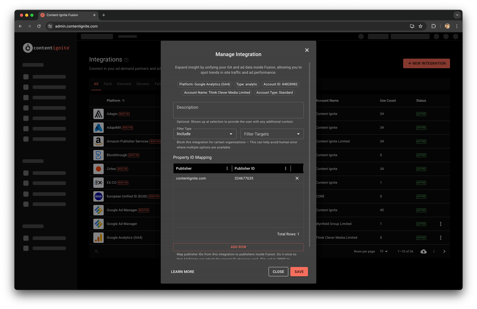Click the EX.CO integration logo
The width and height of the screenshot is (477, 309).
click(99, 183)
